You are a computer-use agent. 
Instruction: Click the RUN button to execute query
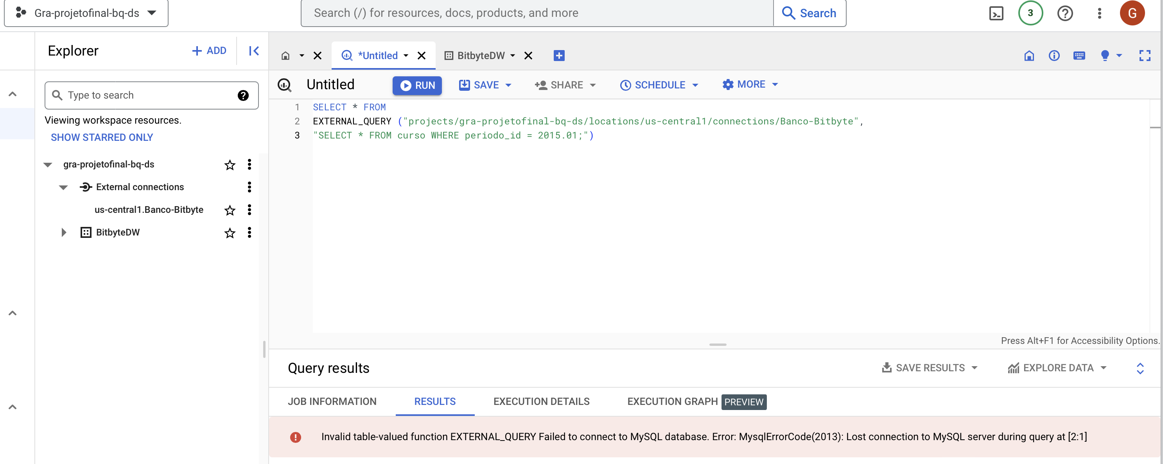[416, 84]
